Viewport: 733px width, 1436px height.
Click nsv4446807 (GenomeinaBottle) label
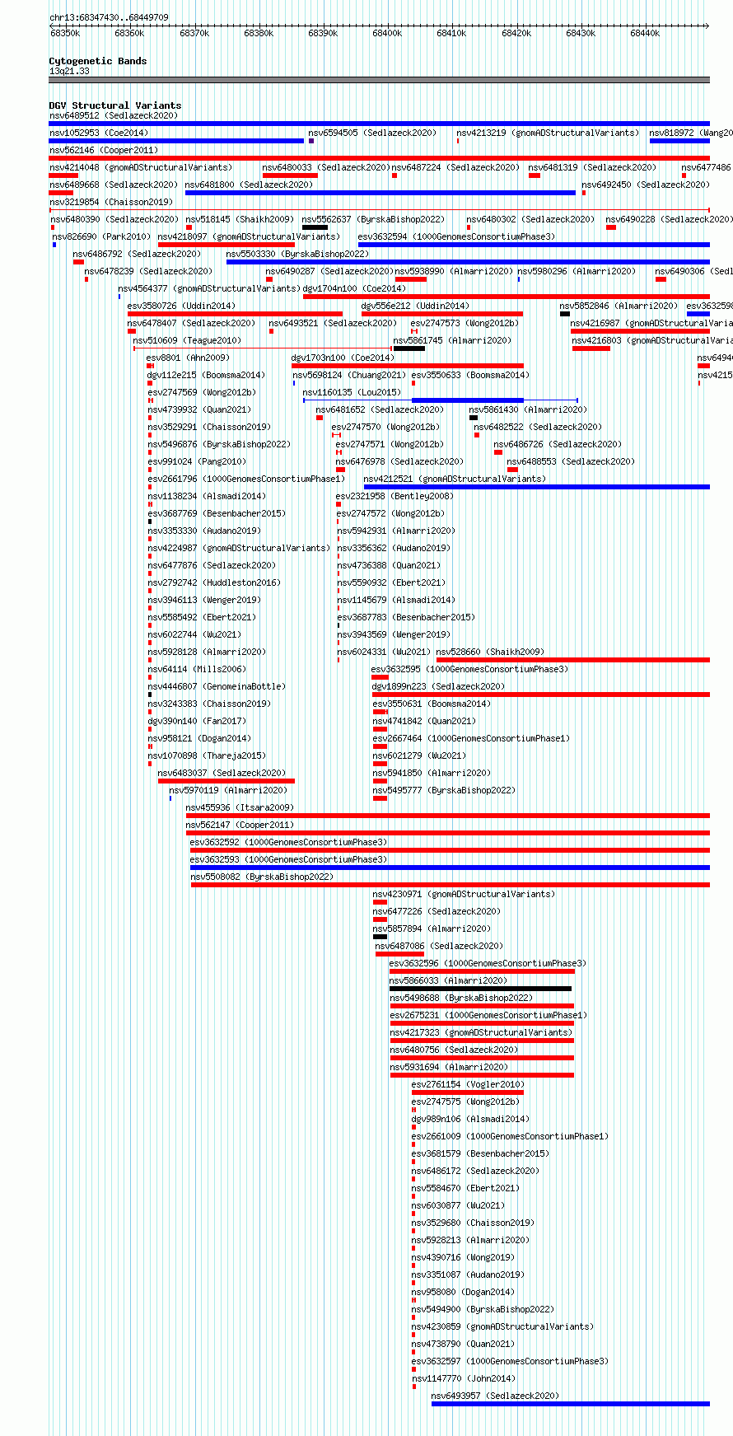pyautogui.click(x=217, y=686)
